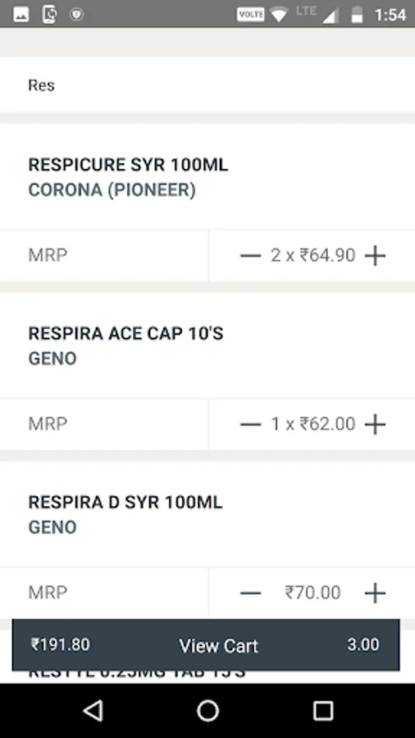Tap plus icon for RESPIRA ACE CAP 10'S

(x=375, y=425)
